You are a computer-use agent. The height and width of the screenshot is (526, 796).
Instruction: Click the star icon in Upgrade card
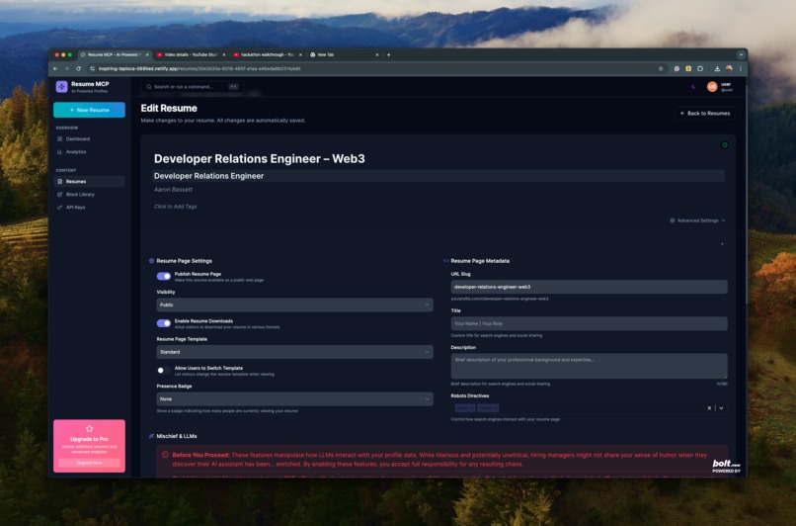point(89,429)
